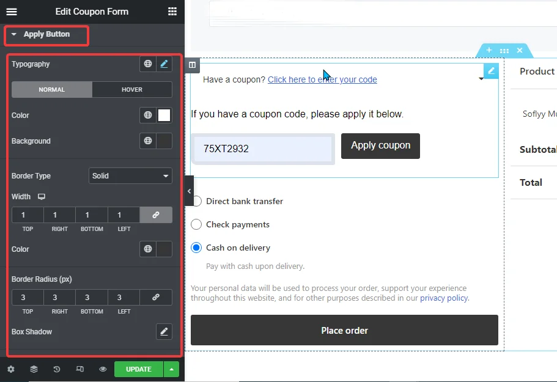Toggle the linked values for Border Radius
This screenshot has width=557, height=382.
pyautogui.click(x=156, y=298)
